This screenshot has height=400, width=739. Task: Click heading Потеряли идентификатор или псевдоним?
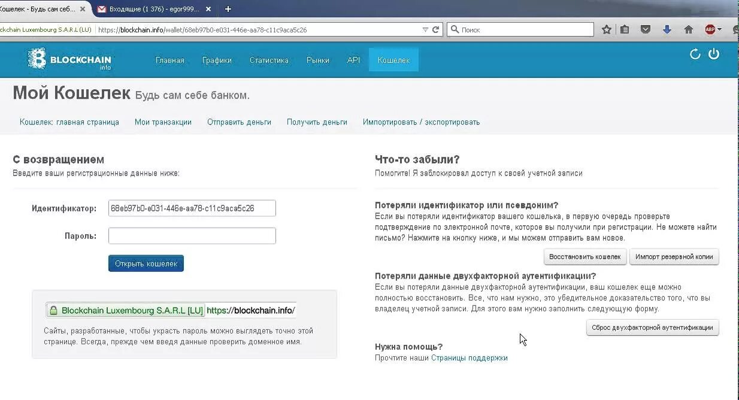pos(467,205)
